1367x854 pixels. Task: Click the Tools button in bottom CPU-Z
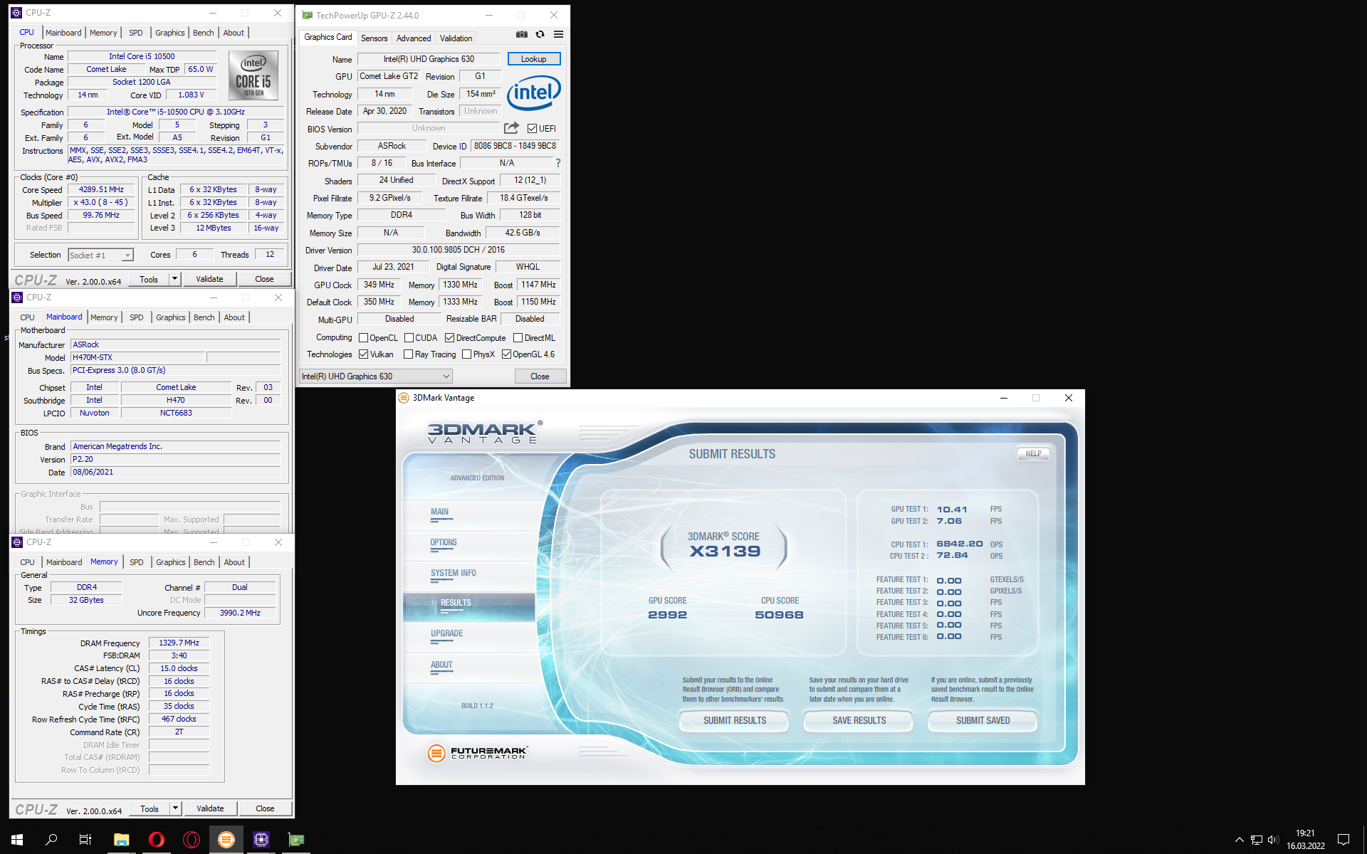click(150, 808)
